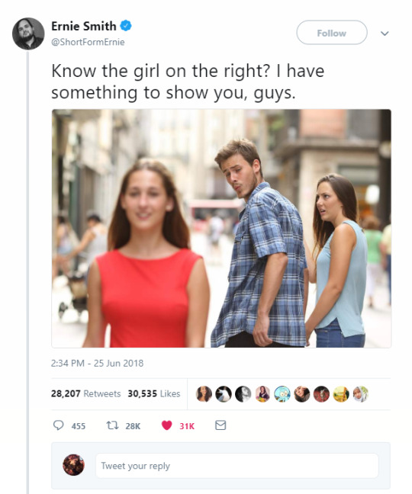412x494 pixels.
Task: Click the reply speech bubble icon
Action: pyautogui.click(x=58, y=425)
